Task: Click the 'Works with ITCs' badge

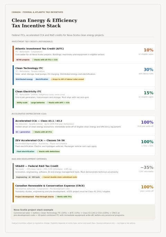Action: click(63, 197)
